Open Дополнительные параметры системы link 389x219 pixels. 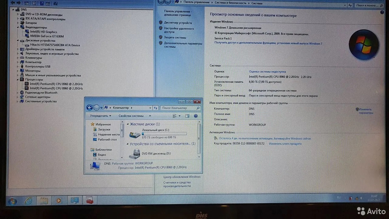(183, 45)
